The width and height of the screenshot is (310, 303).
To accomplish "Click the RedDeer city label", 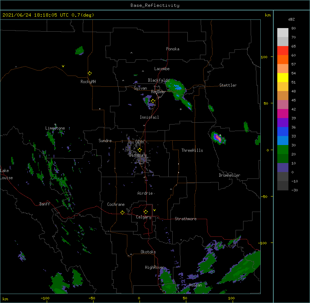I will coord(158,92).
